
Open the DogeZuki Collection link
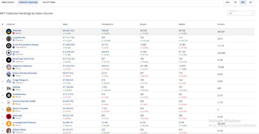[23, 66]
